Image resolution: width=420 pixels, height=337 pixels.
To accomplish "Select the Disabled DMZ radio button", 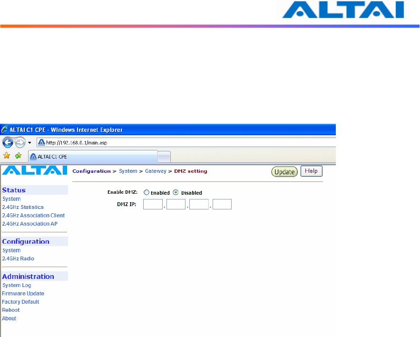I will [x=176, y=192].
